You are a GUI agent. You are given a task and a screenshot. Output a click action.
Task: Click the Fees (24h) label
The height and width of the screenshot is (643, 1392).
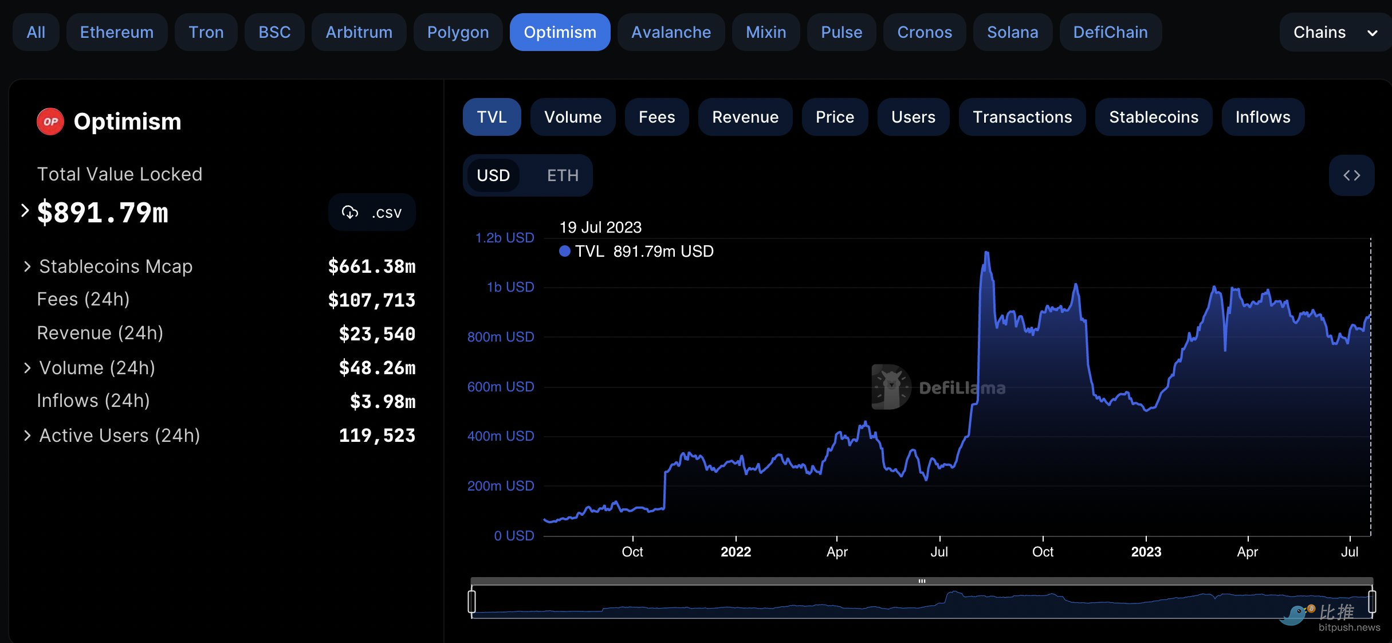pos(83,299)
